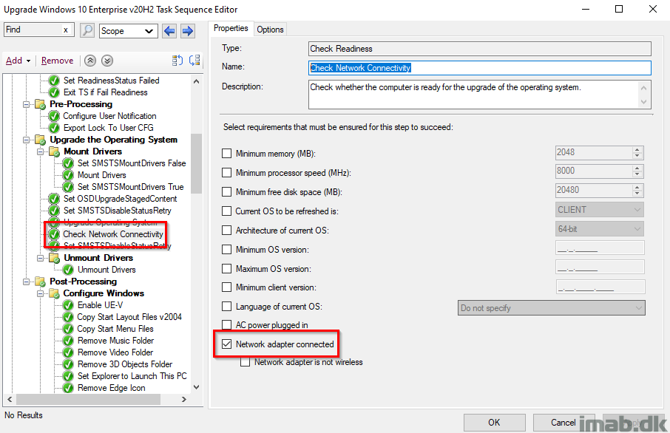Viewport: 670px width, 433px height.
Task: Open the 64-bit architecture dropdown
Action: pos(600,229)
